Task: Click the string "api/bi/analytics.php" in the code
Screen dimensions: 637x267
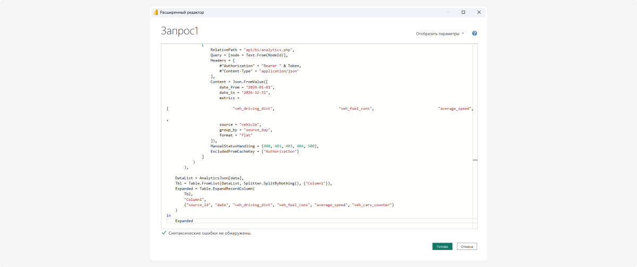Action: pos(268,49)
